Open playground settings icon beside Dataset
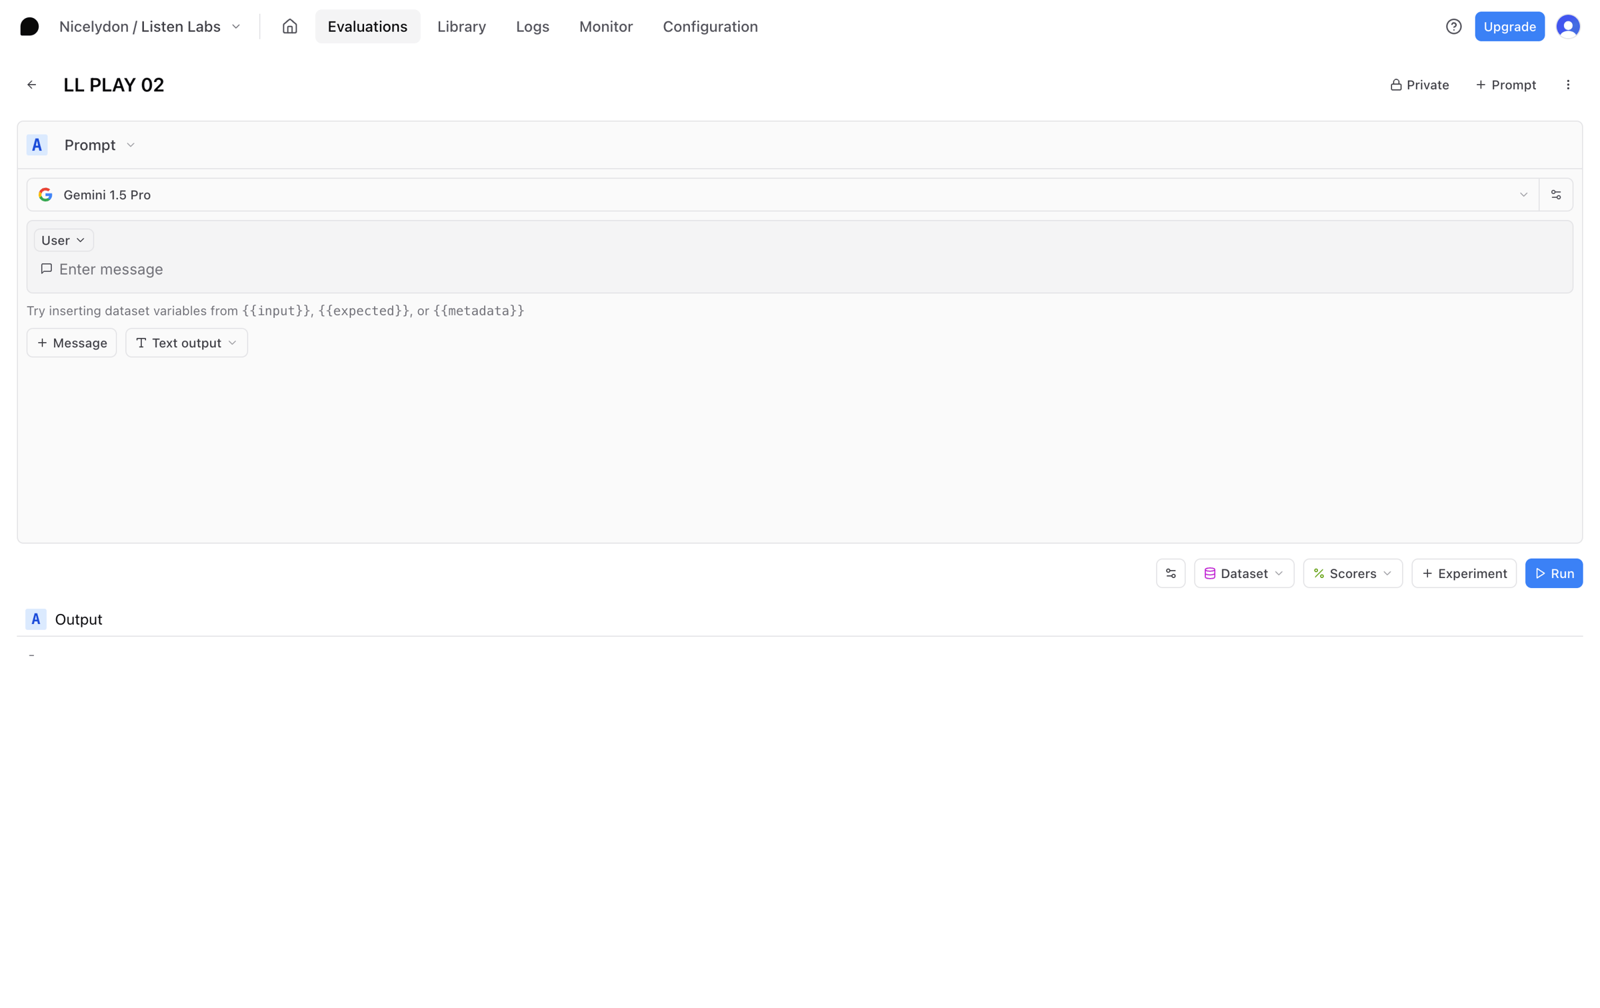Viewport: 1600px width, 1008px height. [1171, 573]
